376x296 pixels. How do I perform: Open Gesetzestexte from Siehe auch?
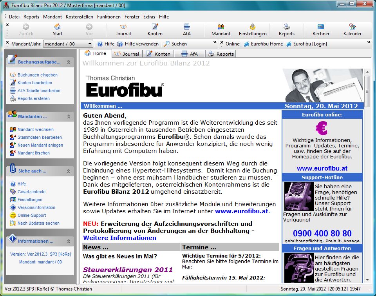tap(27, 192)
